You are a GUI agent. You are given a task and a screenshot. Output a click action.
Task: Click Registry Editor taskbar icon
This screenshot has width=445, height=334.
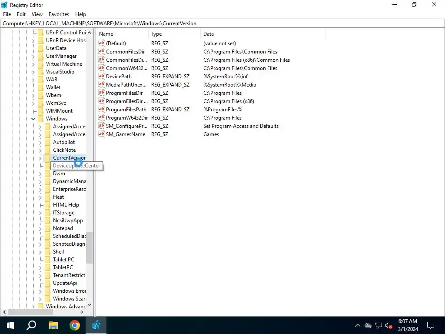[96, 325]
